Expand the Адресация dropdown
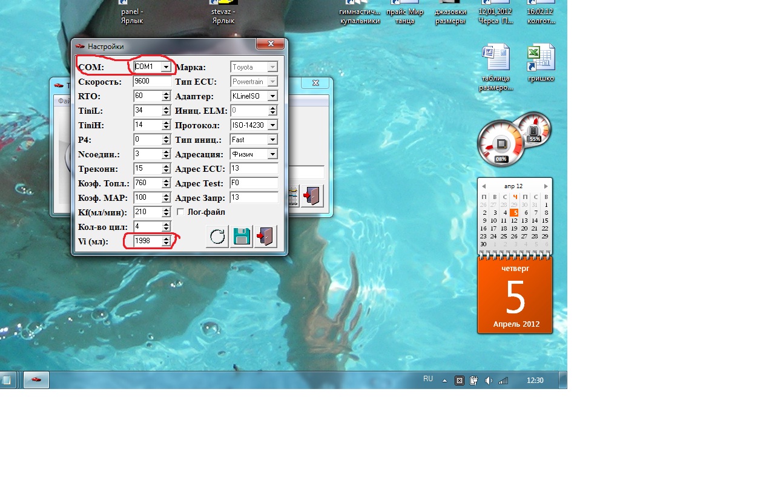Screen dimensions: 775x484 tap(272, 154)
